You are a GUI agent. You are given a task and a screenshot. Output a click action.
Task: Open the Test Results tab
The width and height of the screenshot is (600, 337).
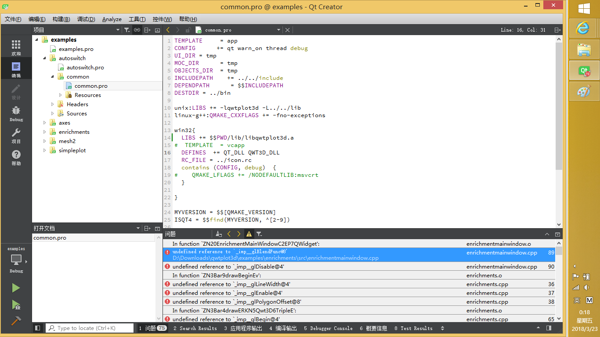point(413,328)
